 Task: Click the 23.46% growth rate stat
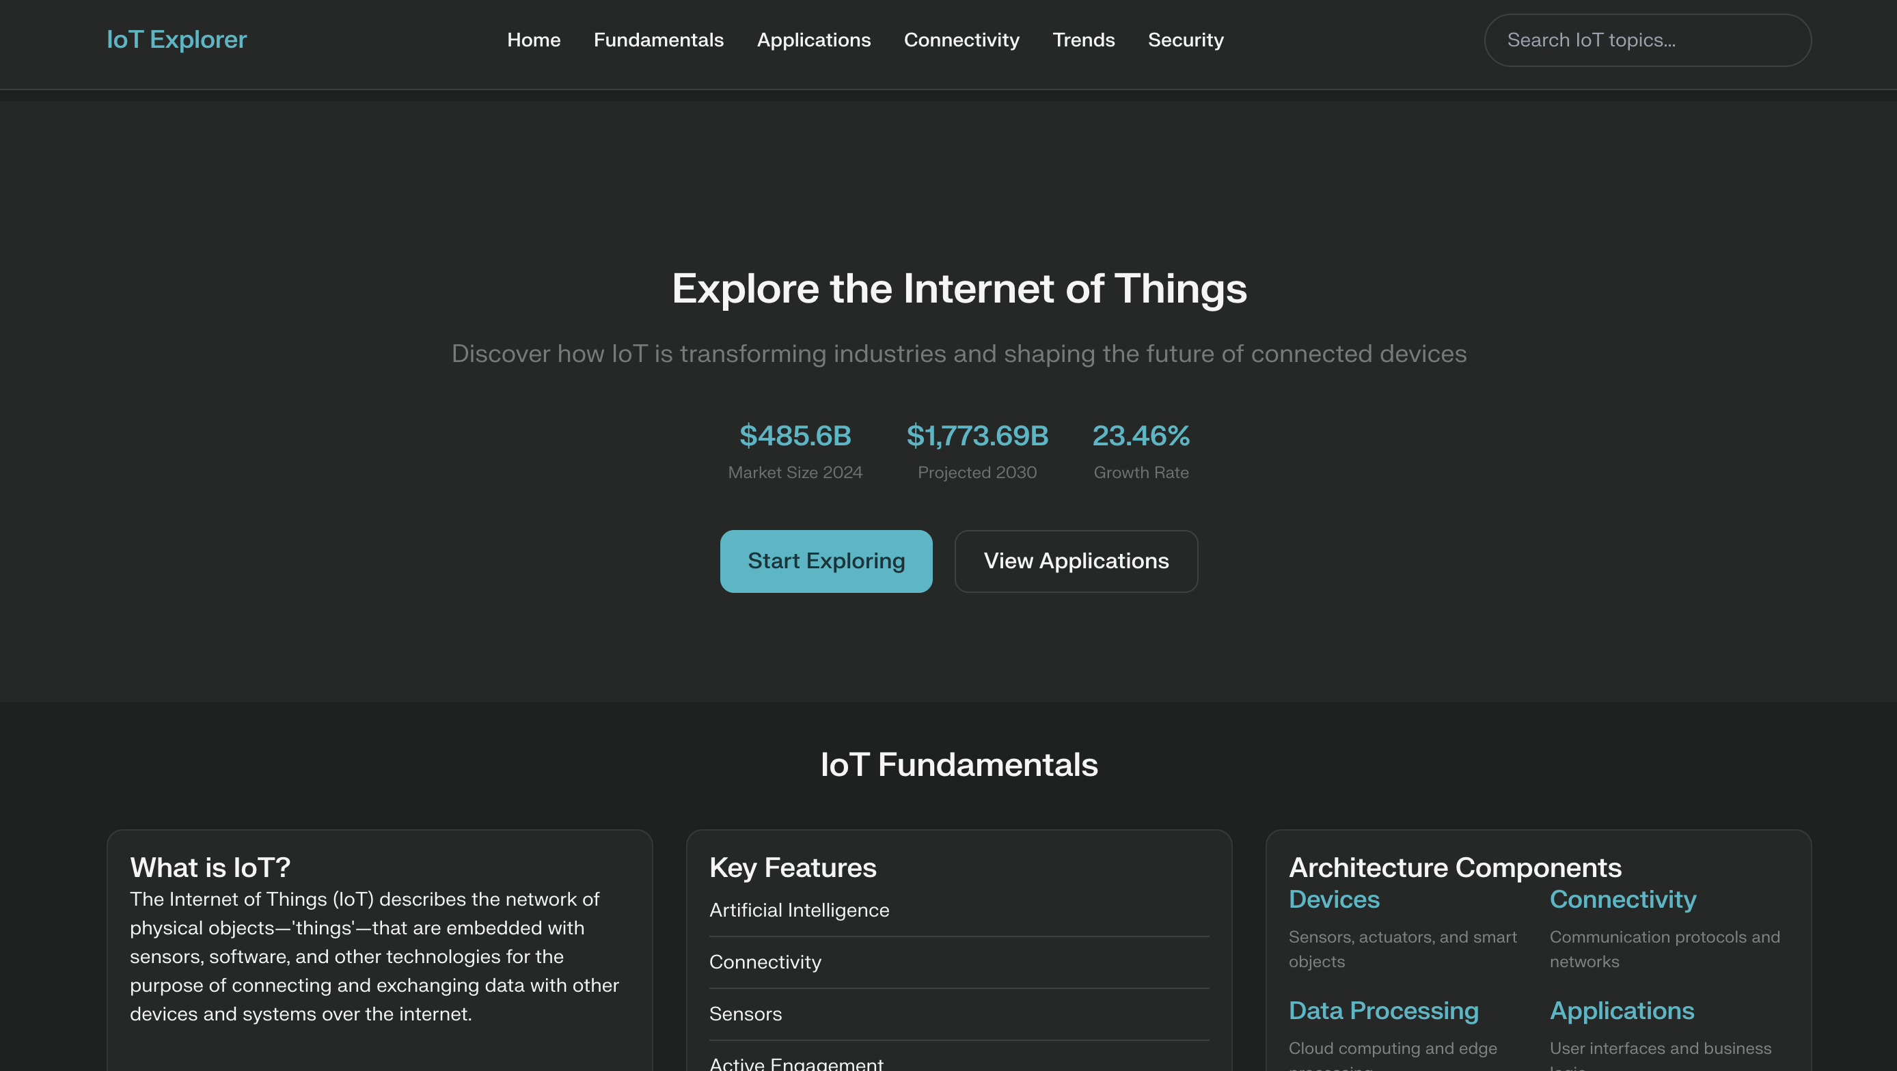(1141, 435)
